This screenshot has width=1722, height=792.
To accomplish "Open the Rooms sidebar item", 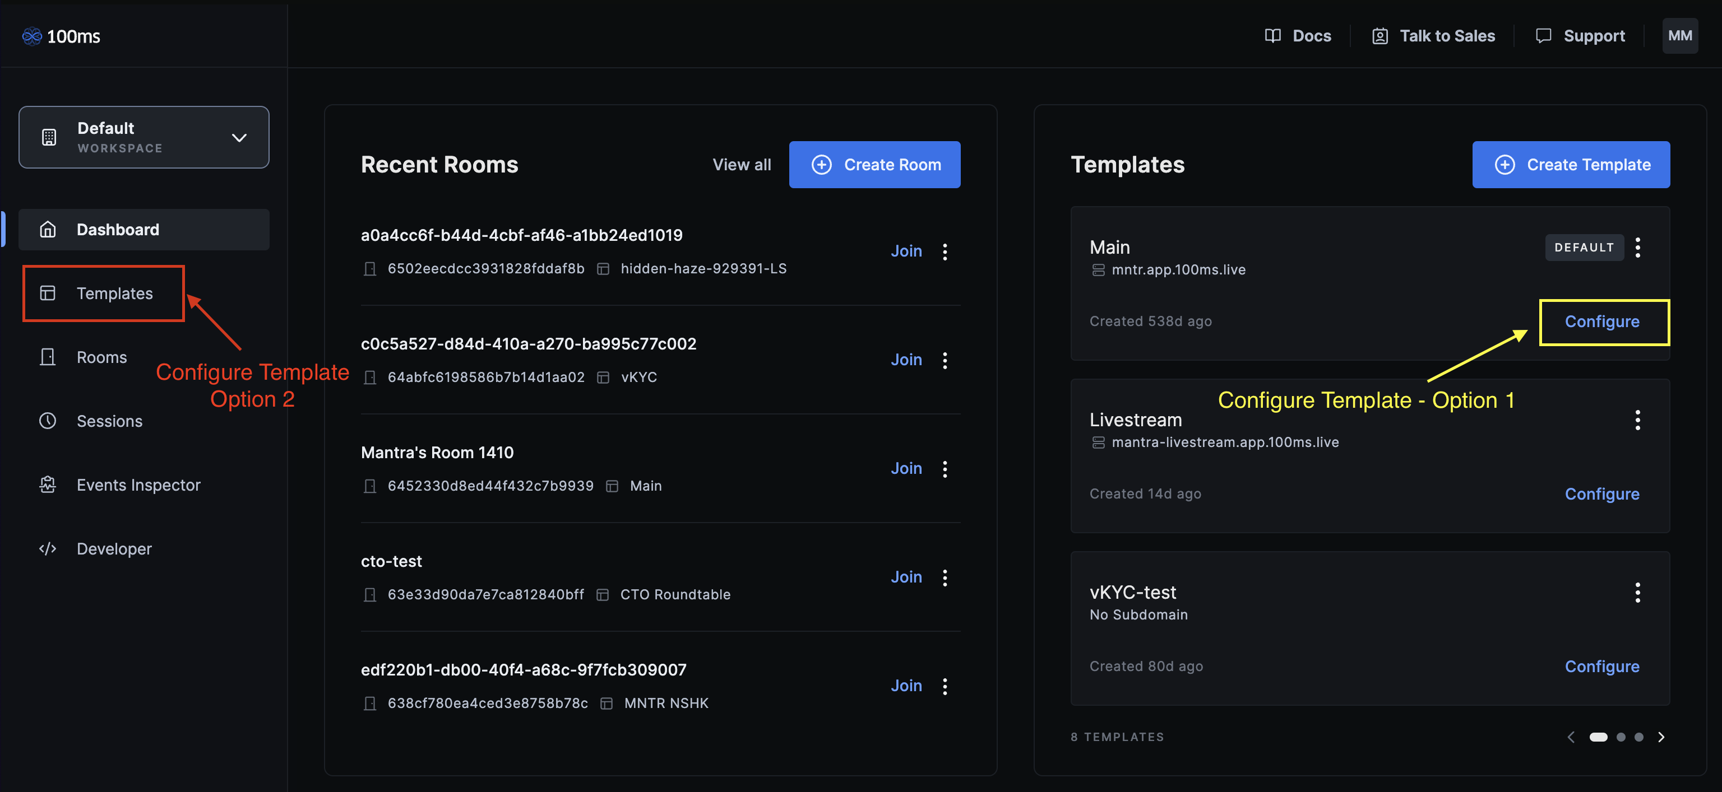I will pyautogui.click(x=143, y=357).
